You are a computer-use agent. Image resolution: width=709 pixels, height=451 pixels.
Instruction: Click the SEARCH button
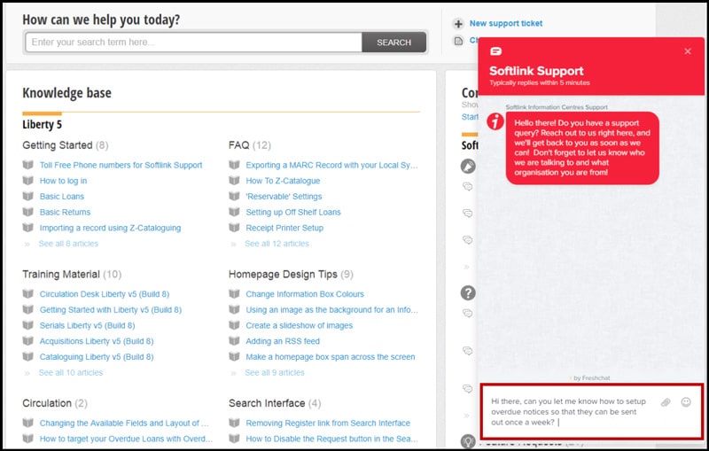coord(393,42)
